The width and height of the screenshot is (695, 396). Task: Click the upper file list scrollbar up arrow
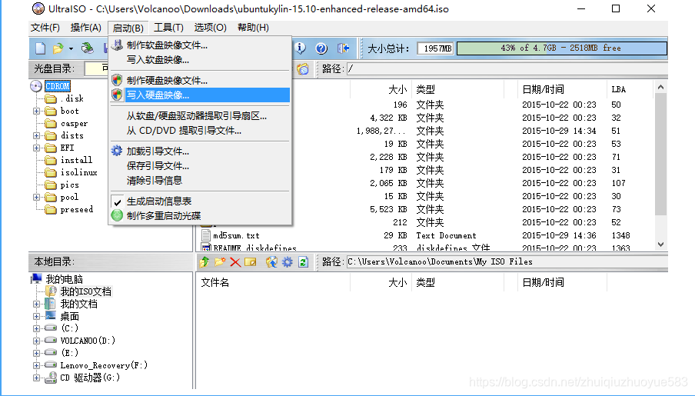660,88
